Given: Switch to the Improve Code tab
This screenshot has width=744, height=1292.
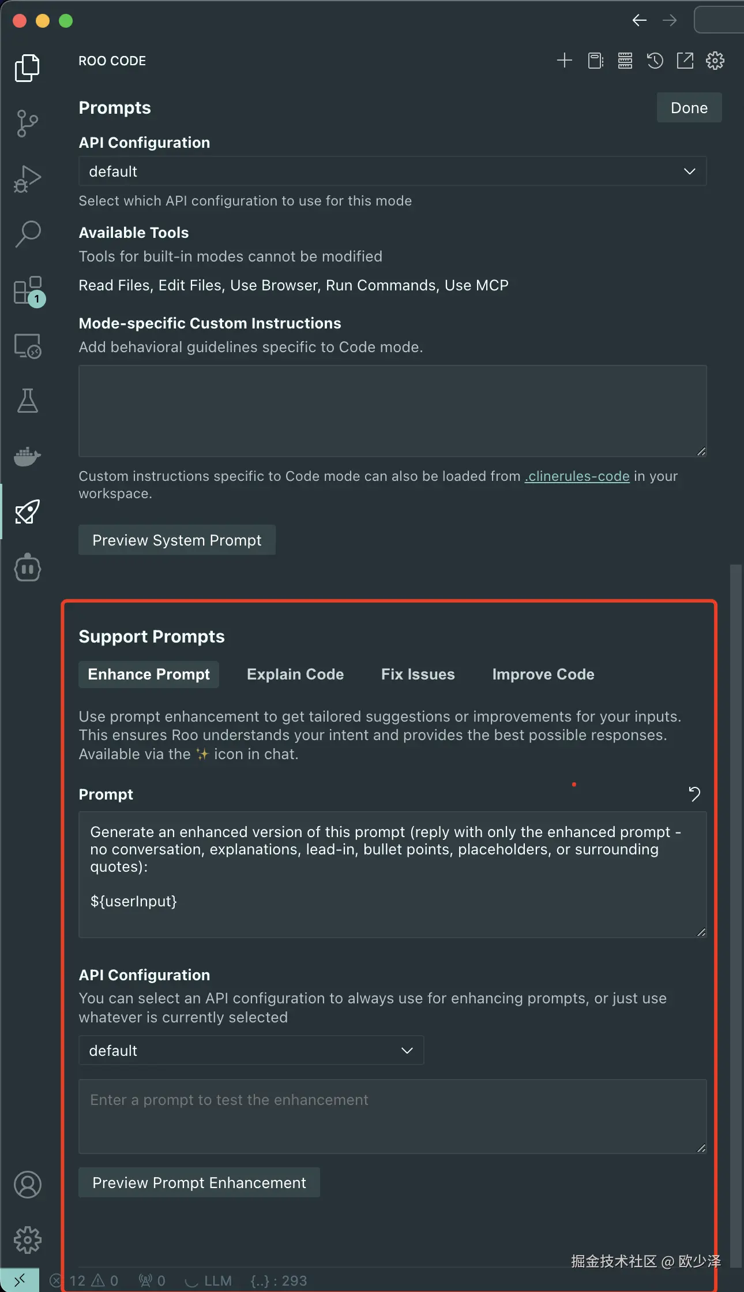Looking at the screenshot, I should [543, 674].
